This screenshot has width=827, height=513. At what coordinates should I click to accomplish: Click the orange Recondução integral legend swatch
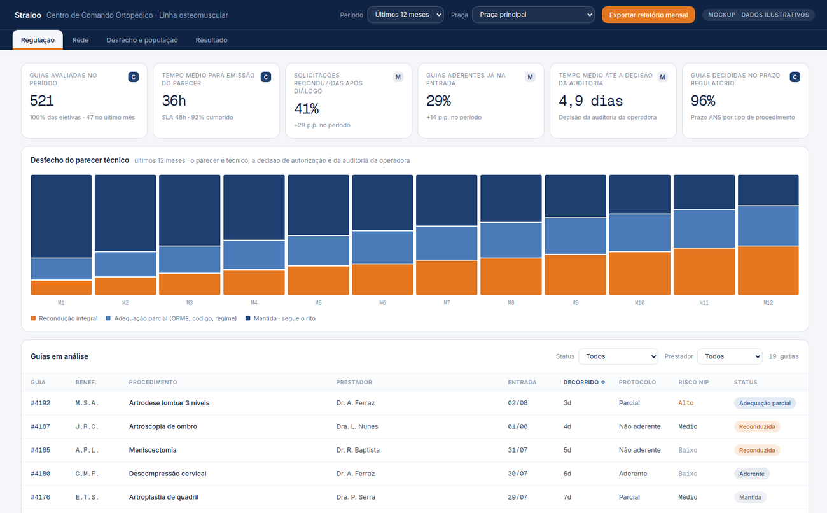pos(33,318)
